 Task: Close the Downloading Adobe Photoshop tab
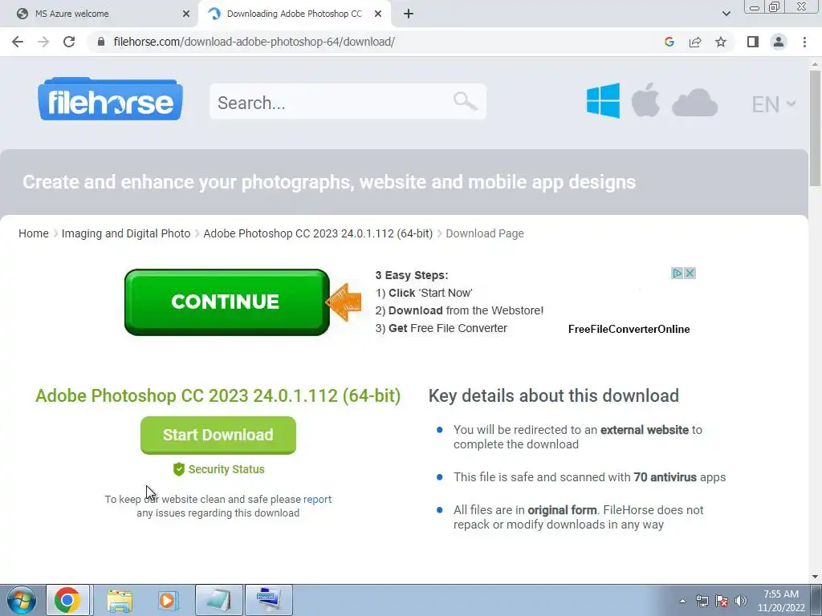coord(378,14)
